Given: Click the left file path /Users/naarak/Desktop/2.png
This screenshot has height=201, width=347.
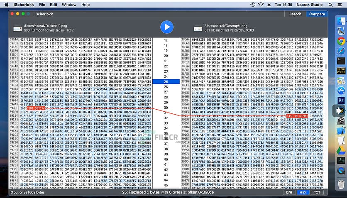Looking at the screenshot, I should tap(45, 26).
